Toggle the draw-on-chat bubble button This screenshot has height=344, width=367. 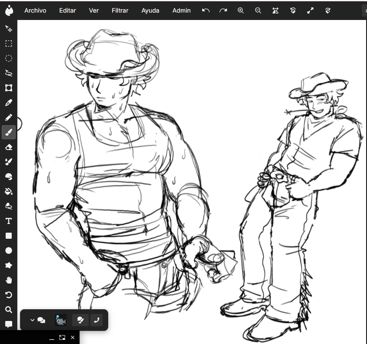(80, 320)
